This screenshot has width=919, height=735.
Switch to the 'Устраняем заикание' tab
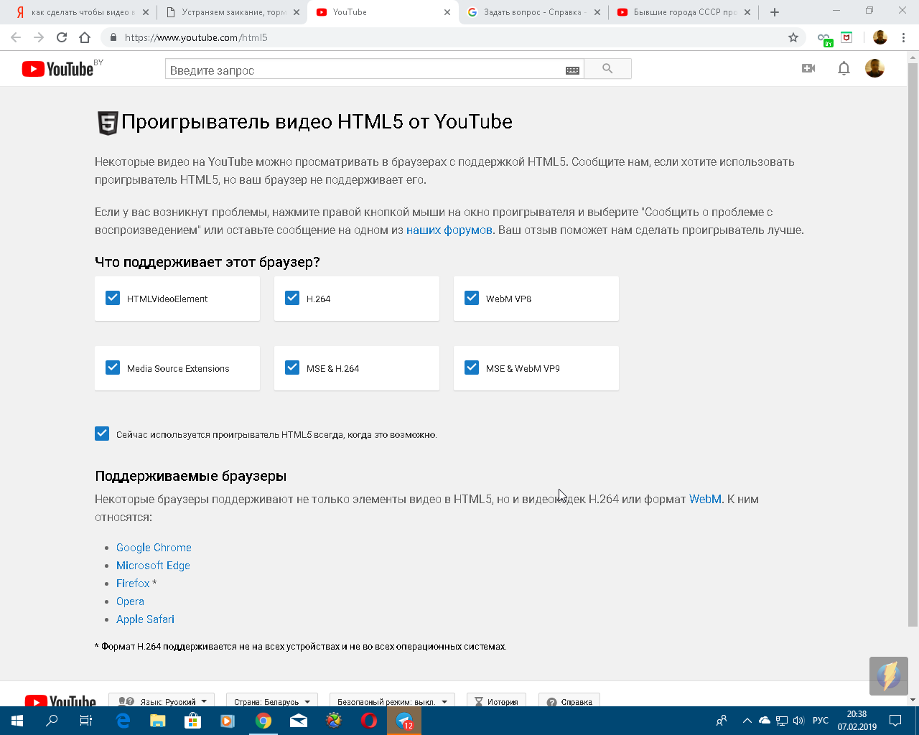(233, 12)
